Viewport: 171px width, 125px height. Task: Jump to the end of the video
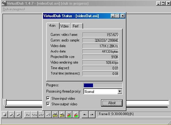click(x=48, y=114)
